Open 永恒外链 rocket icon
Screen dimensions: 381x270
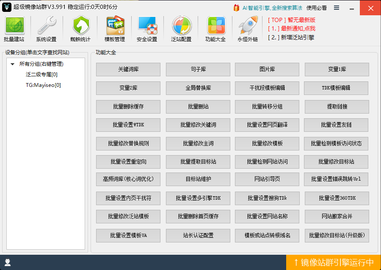(x=248, y=25)
